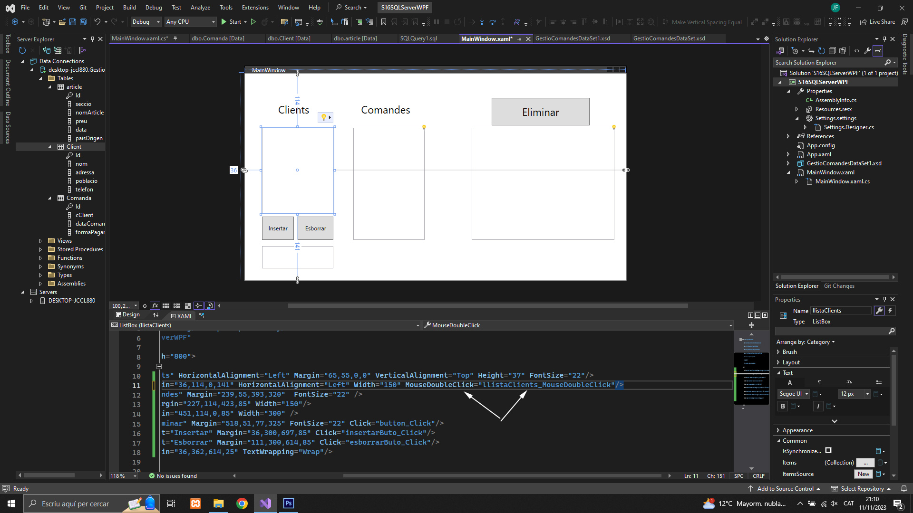
Task: Pop out the XAML pane
Action: click(x=202, y=316)
